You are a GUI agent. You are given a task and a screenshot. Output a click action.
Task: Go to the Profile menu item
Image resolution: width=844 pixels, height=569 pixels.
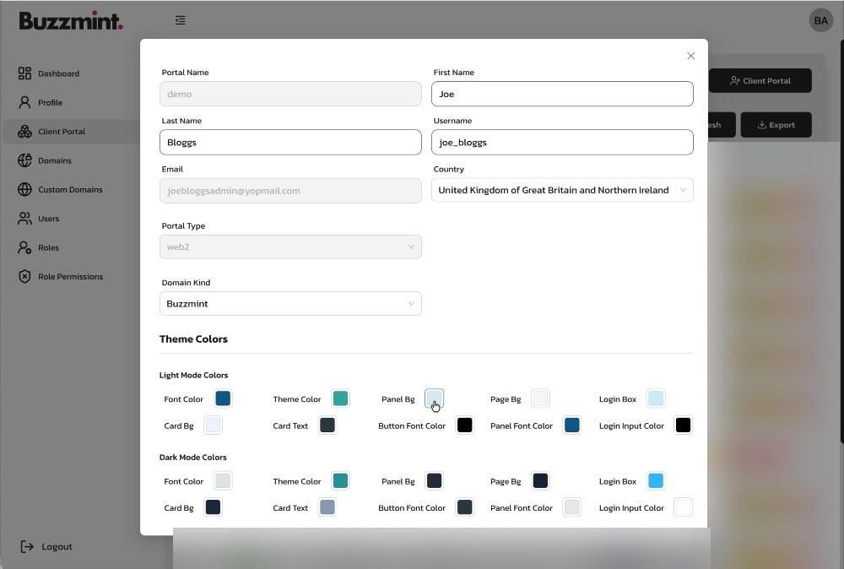(x=50, y=102)
